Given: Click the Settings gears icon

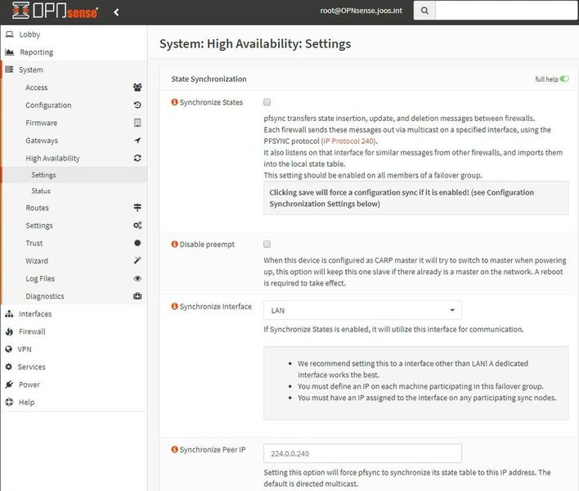Looking at the screenshot, I should (137, 225).
